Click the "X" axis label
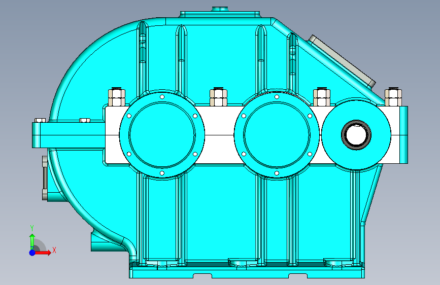The image size is (440, 285). pyautogui.click(x=54, y=250)
